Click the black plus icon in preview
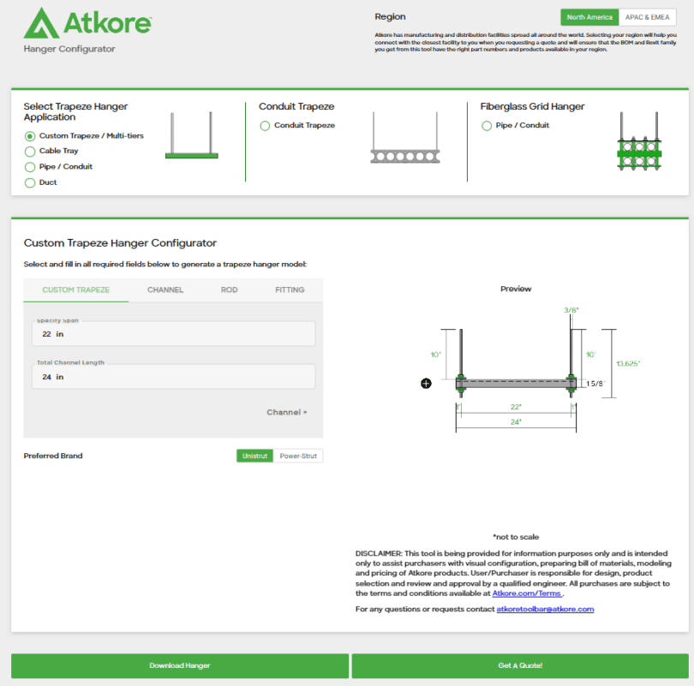694x686 pixels. [426, 383]
